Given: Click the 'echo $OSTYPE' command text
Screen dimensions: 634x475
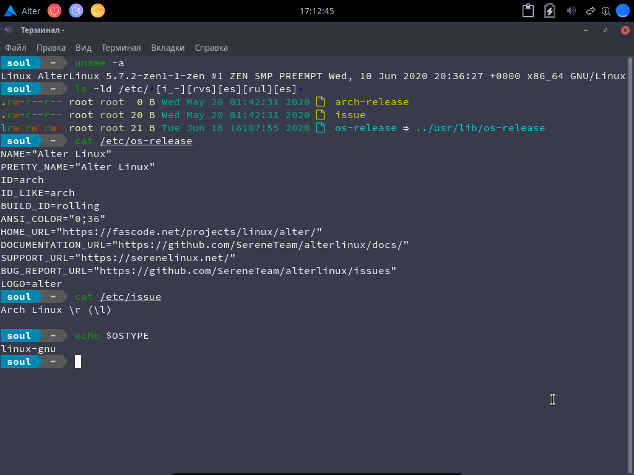Looking at the screenshot, I should click(112, 336).
